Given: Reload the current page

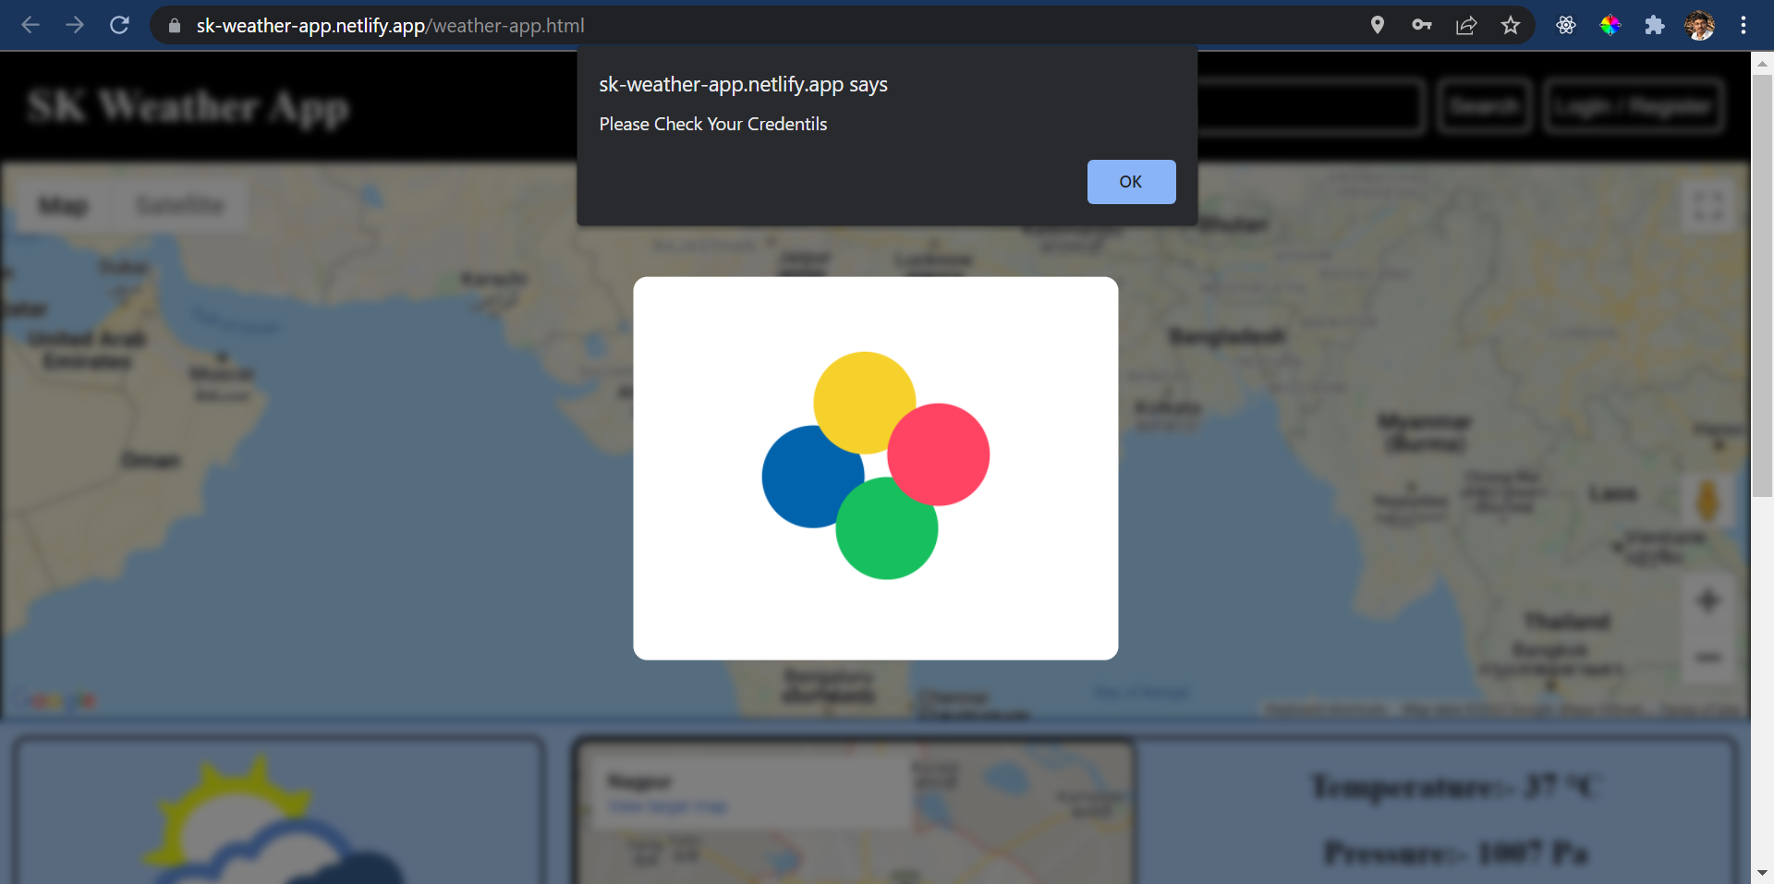Looking at the screenshot, I should 119,25.
